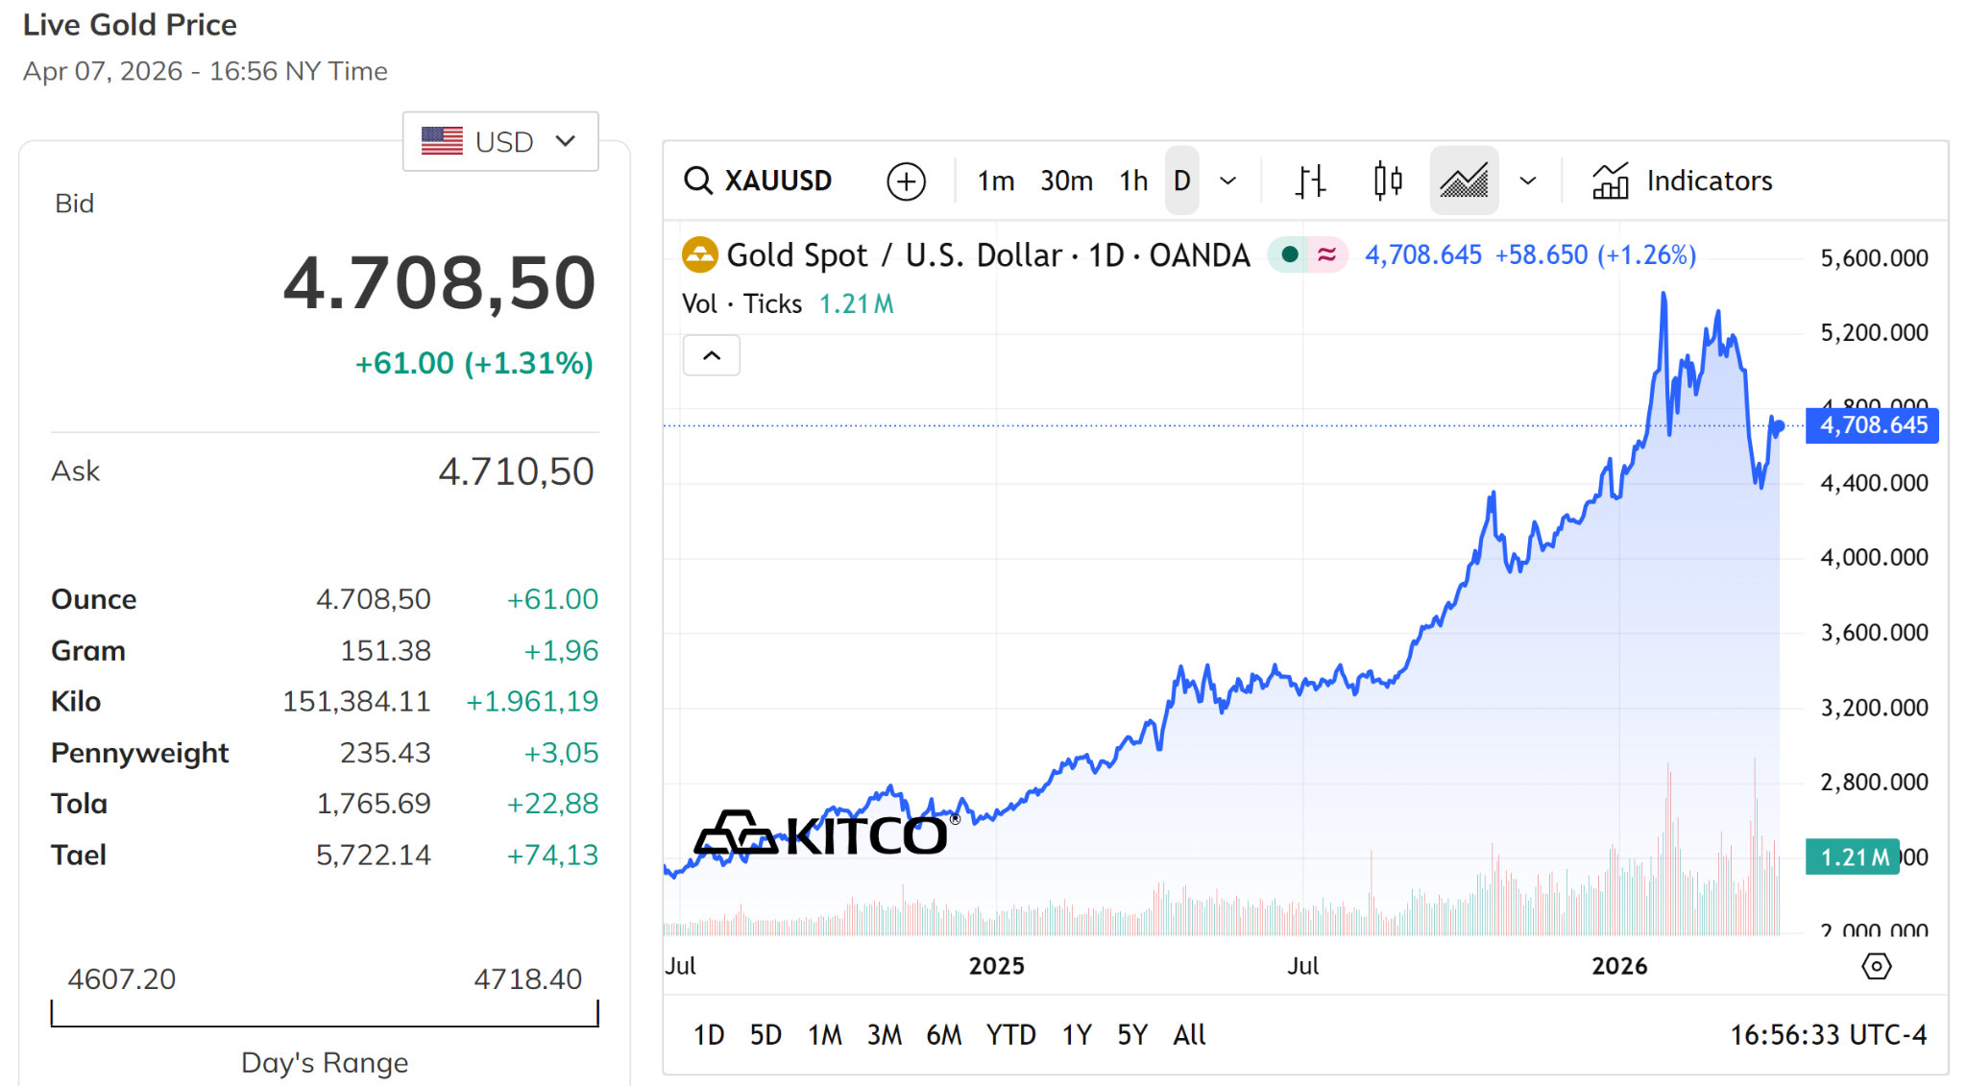Click the chart settings hexagon icon
1967x1086 pixels.
point(1876,966)
